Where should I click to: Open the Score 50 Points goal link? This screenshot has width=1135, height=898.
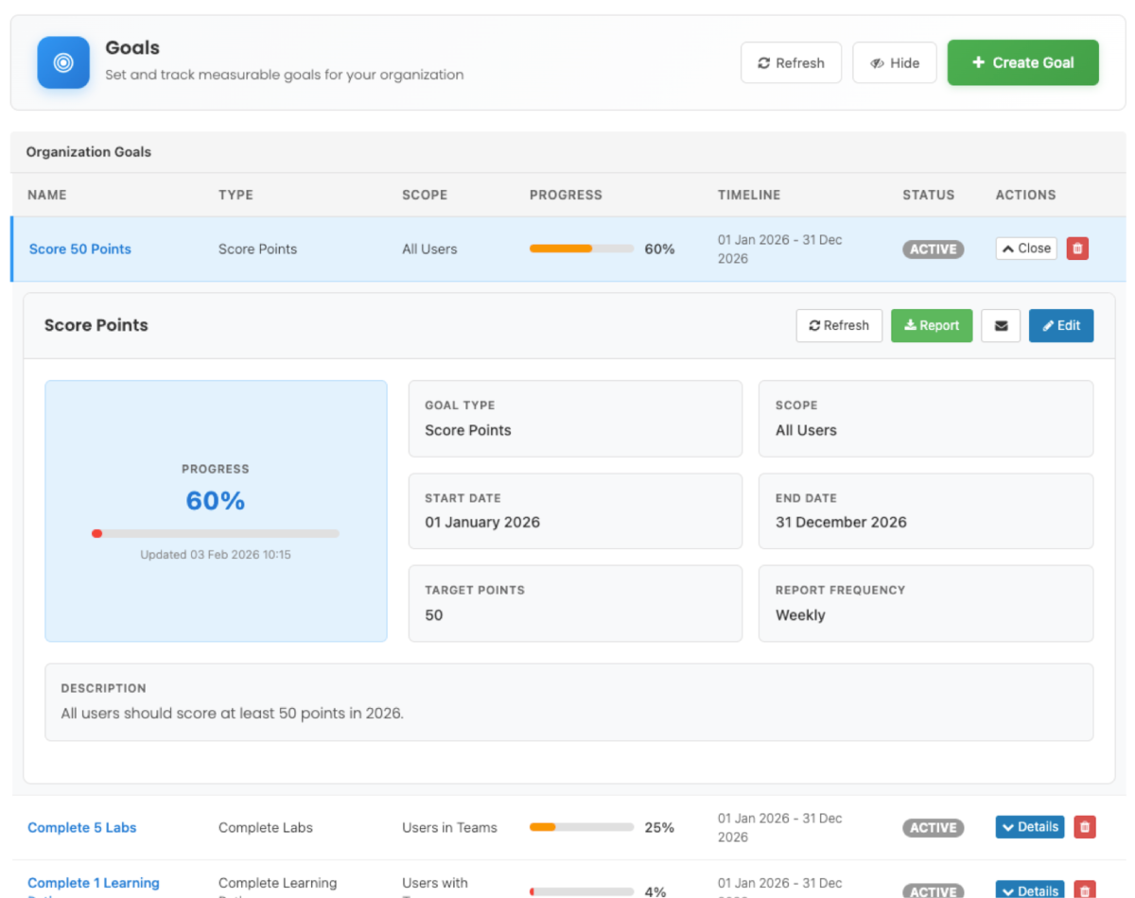click(79, 249)
